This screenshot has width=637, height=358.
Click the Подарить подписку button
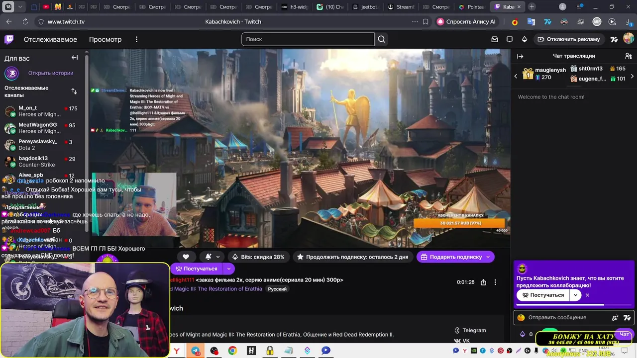tap(451, 257)
